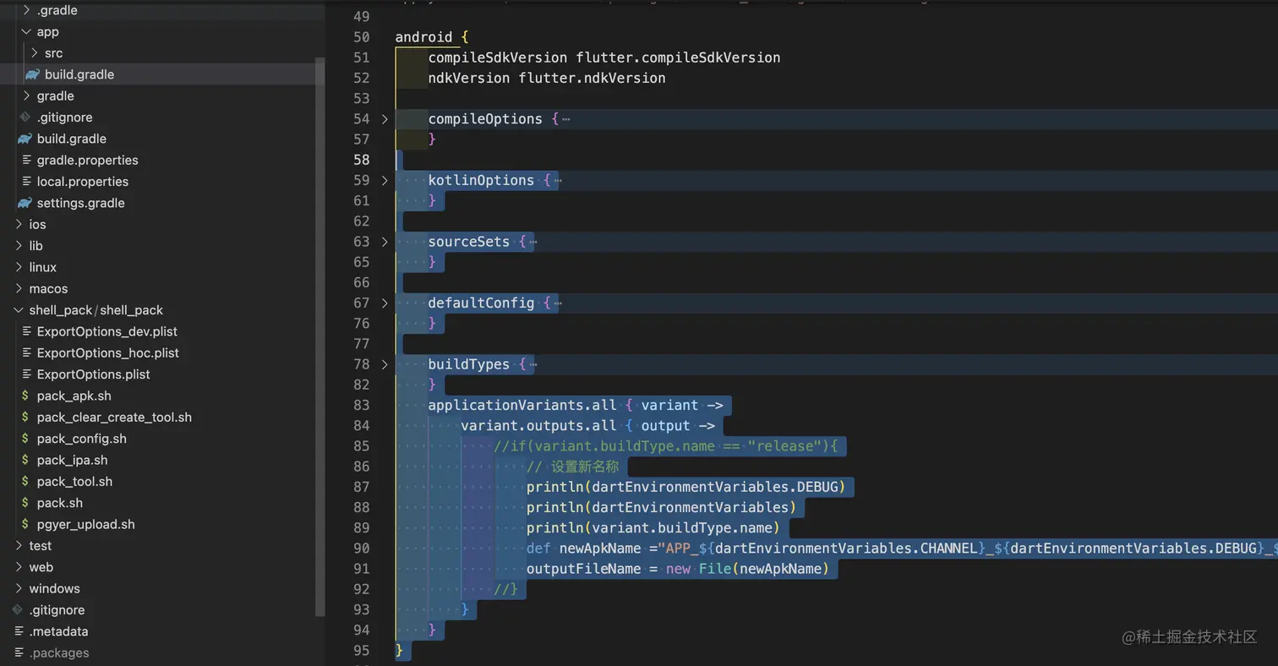Click the git icon of .gitignore above .metadata
Viewport: 1278px width, 666px height.
[17, 609]
